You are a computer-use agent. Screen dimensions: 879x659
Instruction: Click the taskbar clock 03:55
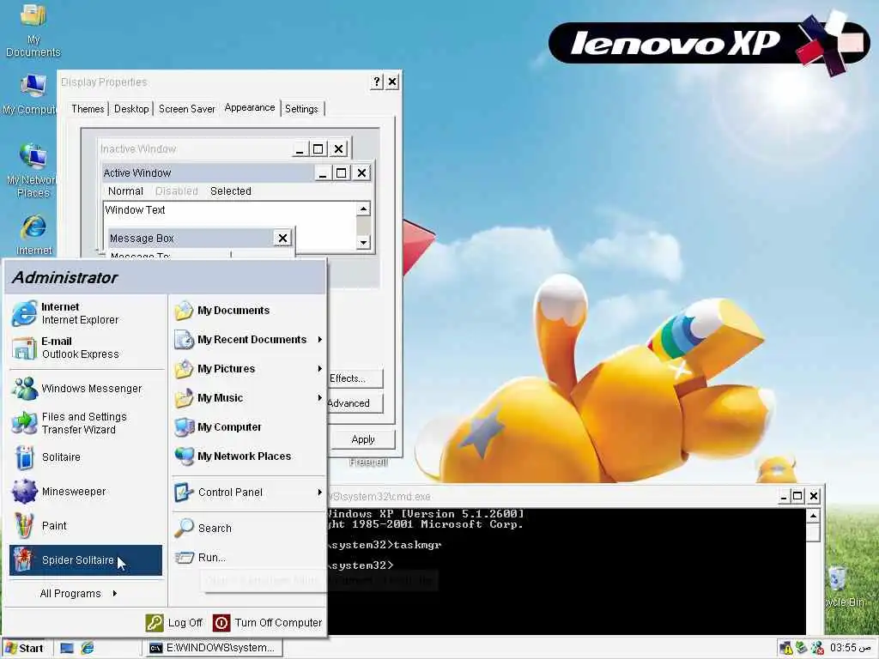[850, 648]
